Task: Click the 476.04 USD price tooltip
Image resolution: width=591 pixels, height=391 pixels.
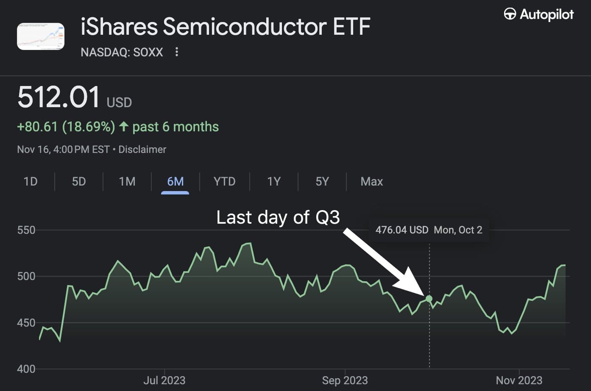Action: click(429, 230)
